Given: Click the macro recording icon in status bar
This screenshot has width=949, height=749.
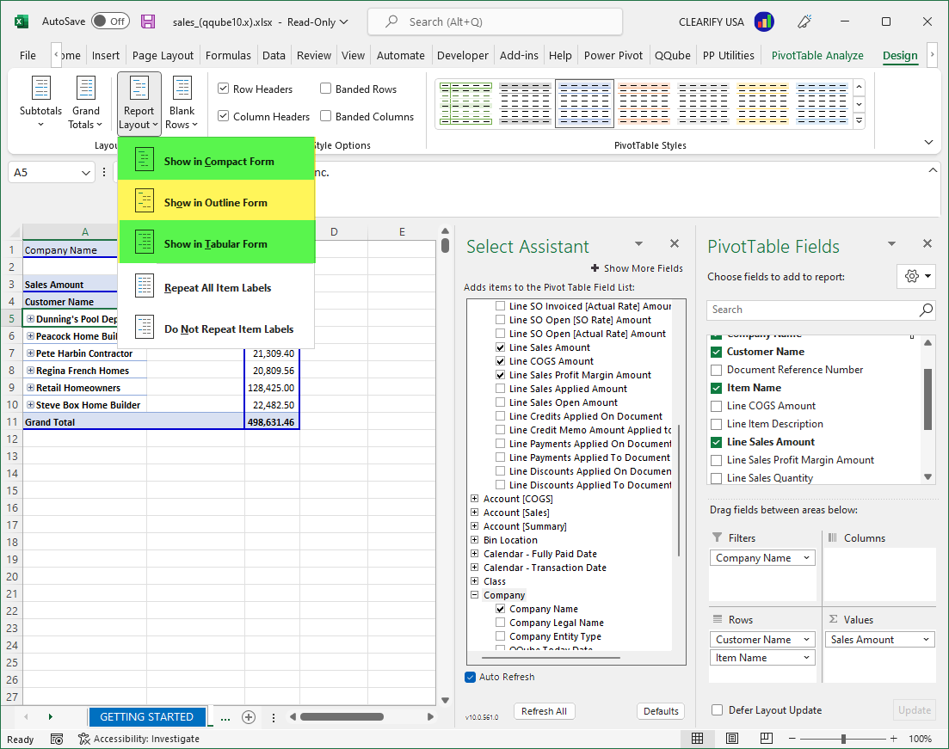Looking at the screenshot, I should 57,739.
